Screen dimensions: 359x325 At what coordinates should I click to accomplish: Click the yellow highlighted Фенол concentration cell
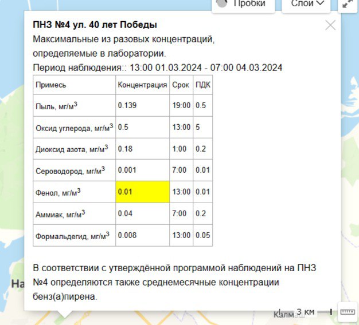pyautogui.click(x=142, y=192)
